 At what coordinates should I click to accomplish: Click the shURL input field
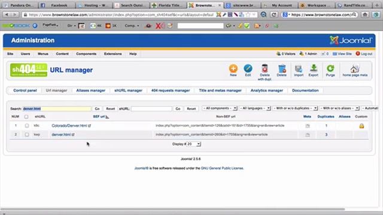[151, 109]
